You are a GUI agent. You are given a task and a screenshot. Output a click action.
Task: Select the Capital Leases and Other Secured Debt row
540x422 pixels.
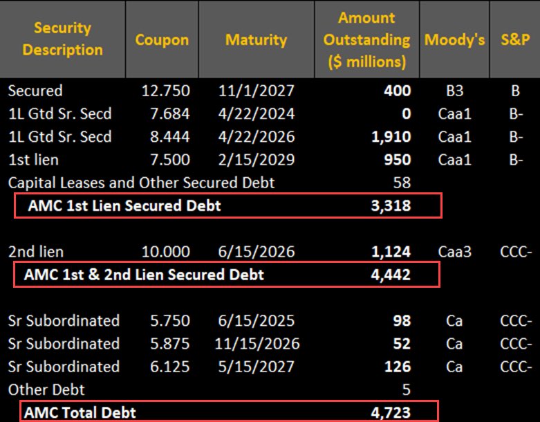pos(141,183)
